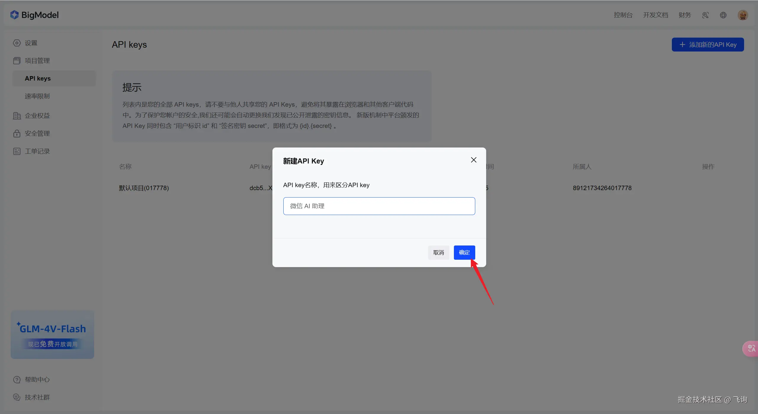
Task: Select 速率限制 in the sidebar menu
Action: (37, 96)
